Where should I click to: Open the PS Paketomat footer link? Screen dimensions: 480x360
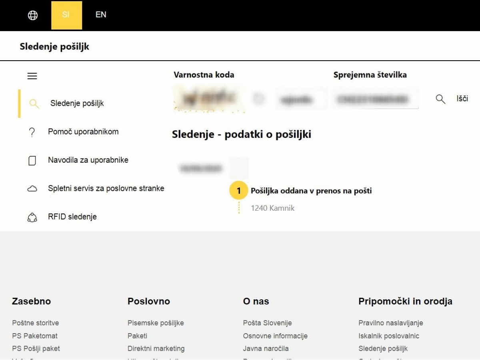pyautogui.click(x=35, y=336)
